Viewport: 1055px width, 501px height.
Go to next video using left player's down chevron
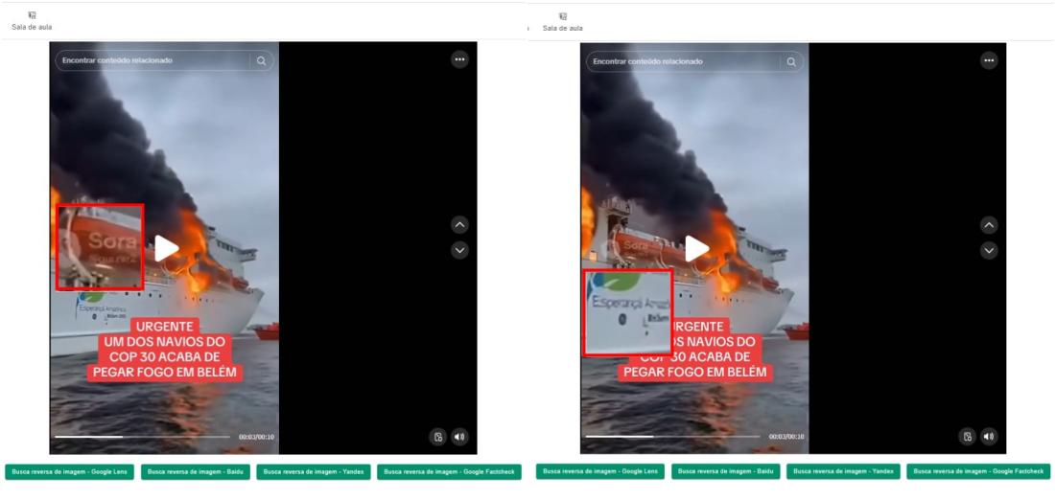(x=459, y=250)
